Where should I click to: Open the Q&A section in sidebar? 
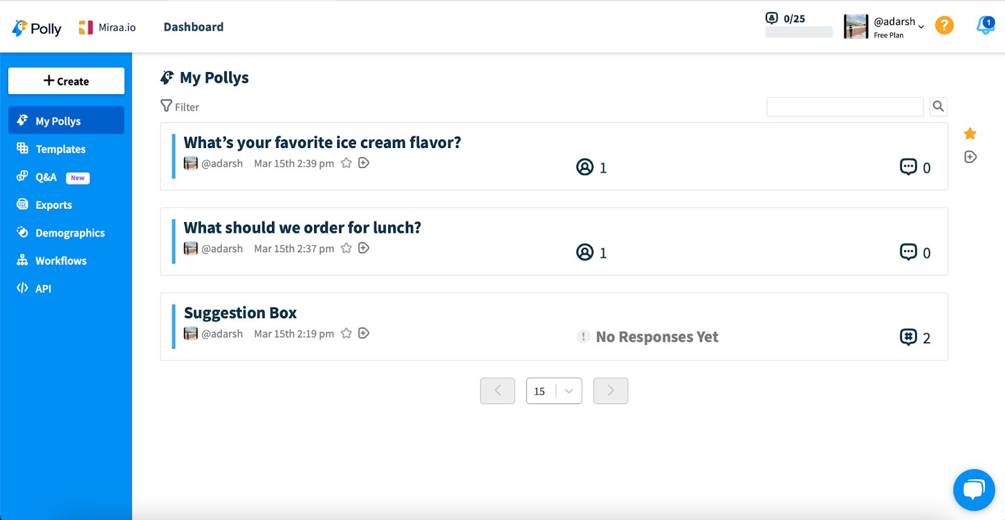tap(46, 177)
